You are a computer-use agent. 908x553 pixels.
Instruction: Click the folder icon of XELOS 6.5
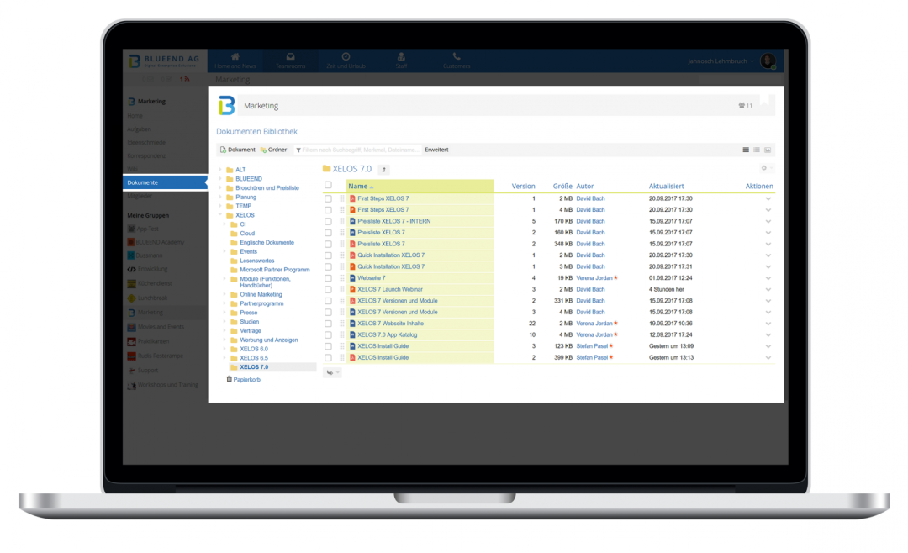click(234, 358)
